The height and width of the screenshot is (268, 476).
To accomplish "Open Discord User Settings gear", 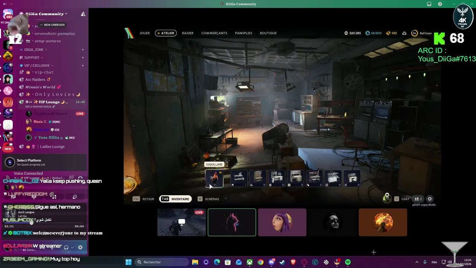I will pos(80,247).
